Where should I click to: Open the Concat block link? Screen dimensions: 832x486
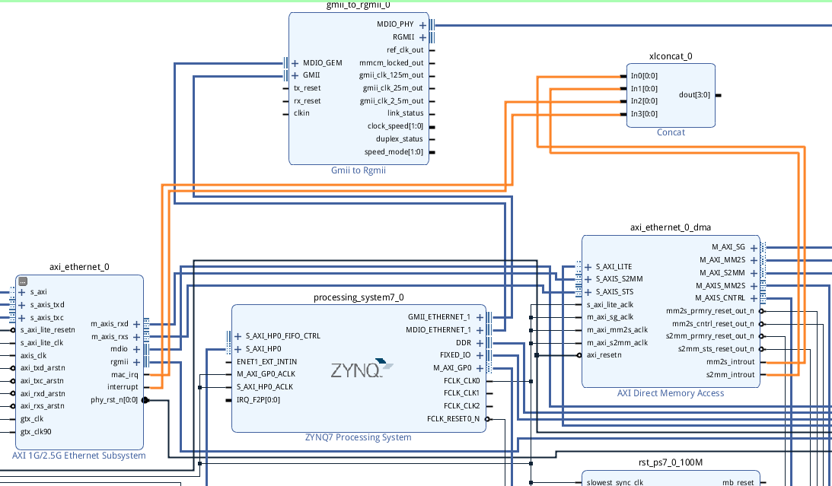point(671,132)
